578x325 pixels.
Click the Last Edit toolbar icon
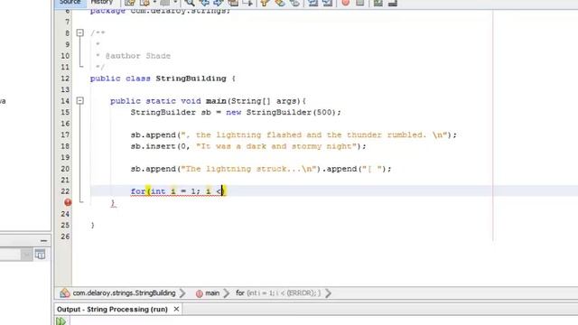[x=130, y=3]
